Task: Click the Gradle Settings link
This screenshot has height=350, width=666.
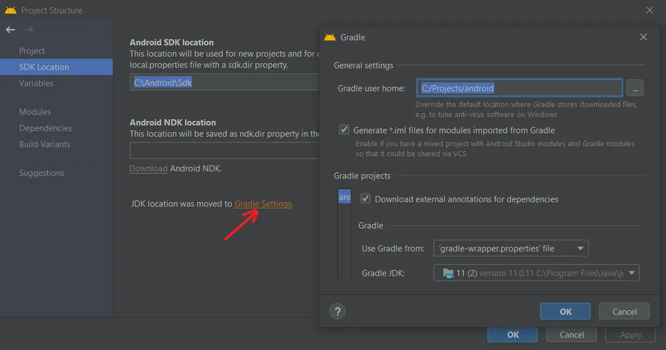Action: pyautogui.click(x=263, y=204)
